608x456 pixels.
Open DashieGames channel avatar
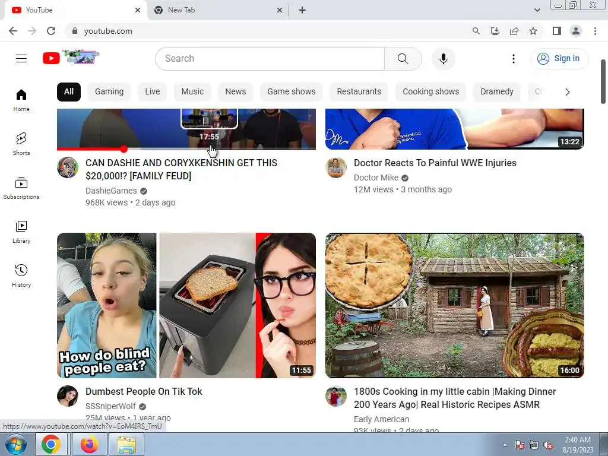tap(68, 167)
